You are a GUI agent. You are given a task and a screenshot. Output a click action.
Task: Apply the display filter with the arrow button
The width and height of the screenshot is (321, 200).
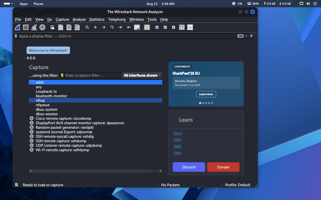(240, 36)
